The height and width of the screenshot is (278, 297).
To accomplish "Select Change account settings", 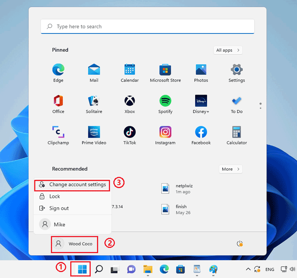I will [72, 185].
